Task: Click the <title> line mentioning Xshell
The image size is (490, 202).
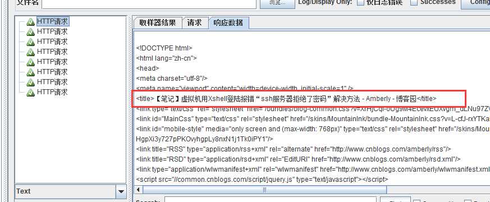Action: coord(286,99)
